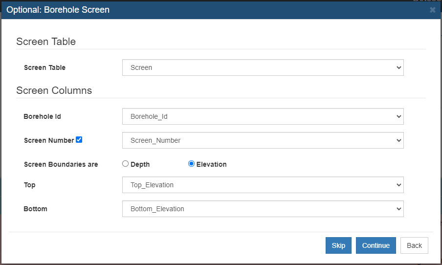Click the large Screen Table section heading
Viewport: 442px width, 265px height.
pos(46,42)
